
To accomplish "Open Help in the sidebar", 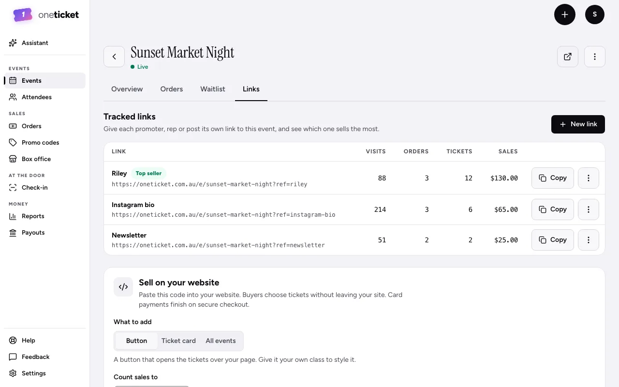I will pyautogui.click(x=44, y=341).
